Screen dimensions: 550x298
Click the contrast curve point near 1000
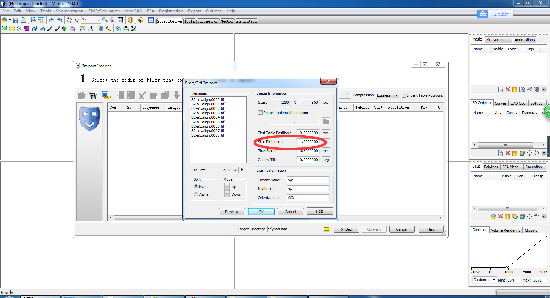tap(508, 267)
